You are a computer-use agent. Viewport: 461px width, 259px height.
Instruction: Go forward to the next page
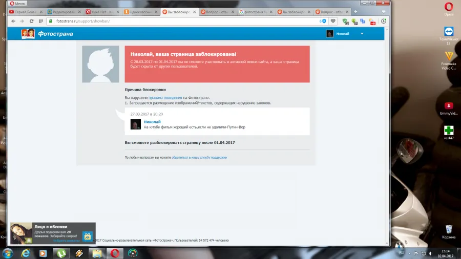(22, 21)
